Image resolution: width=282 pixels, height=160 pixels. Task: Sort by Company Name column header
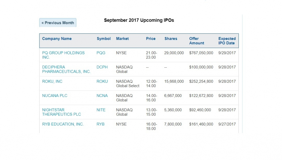(57, 39)
